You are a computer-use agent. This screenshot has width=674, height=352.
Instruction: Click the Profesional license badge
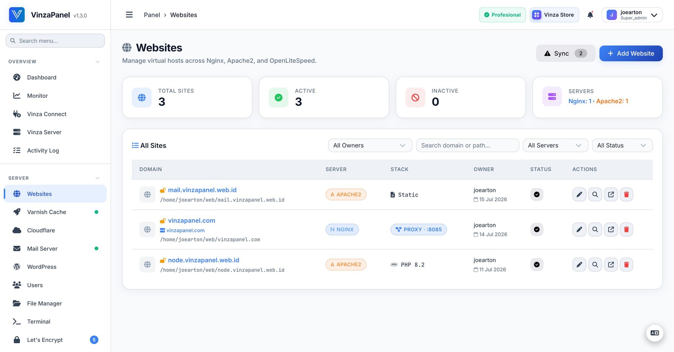pyautogui.click(x=502, y=15)
